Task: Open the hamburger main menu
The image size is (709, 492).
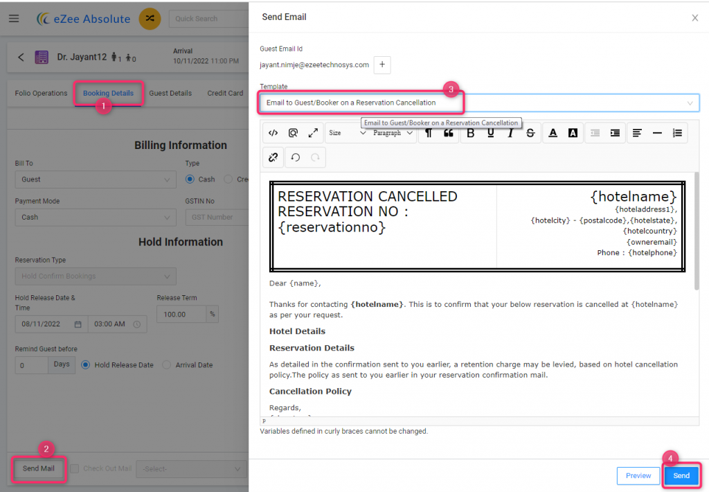Action: [x=14, y=19]
